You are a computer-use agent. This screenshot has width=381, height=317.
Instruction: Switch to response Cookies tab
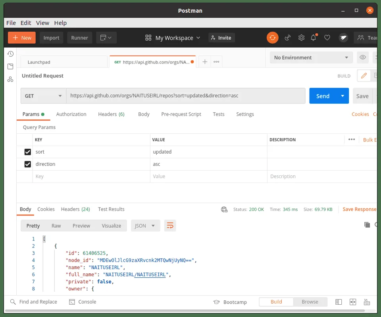[x=46, y=209]
